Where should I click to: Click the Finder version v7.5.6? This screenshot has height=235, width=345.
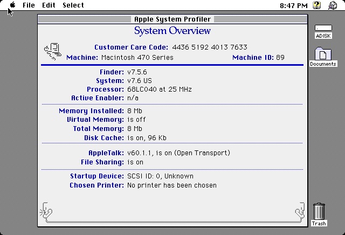coord(137,72)
